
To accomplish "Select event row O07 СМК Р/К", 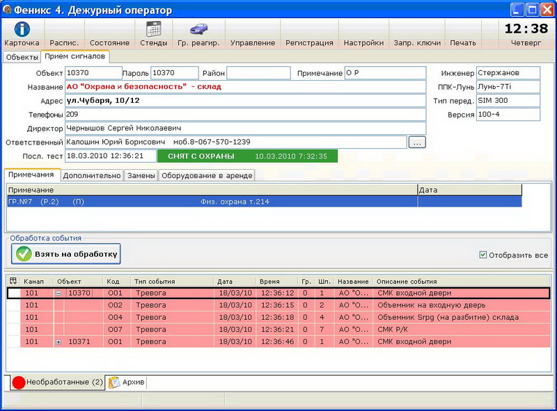I will coord(279,330).
